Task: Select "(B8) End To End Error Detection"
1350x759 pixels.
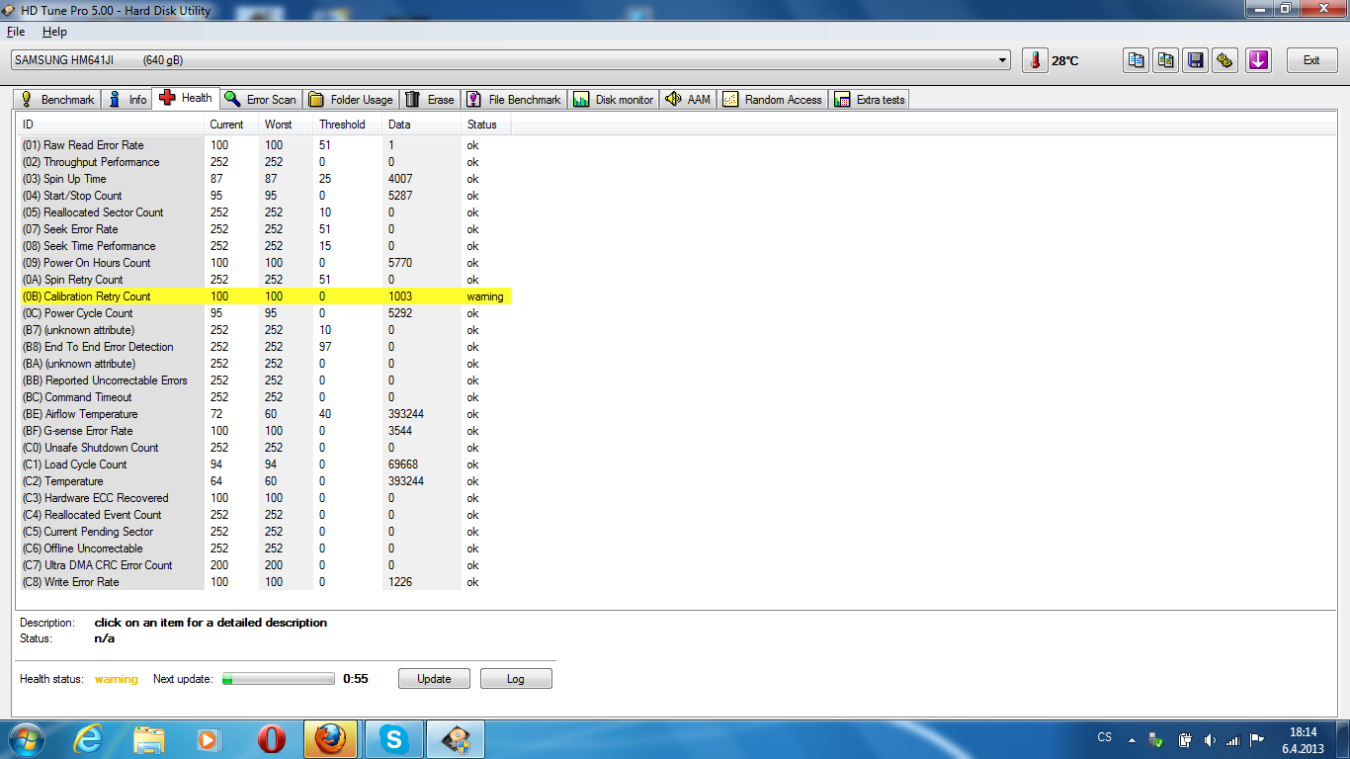Action: 264,347
